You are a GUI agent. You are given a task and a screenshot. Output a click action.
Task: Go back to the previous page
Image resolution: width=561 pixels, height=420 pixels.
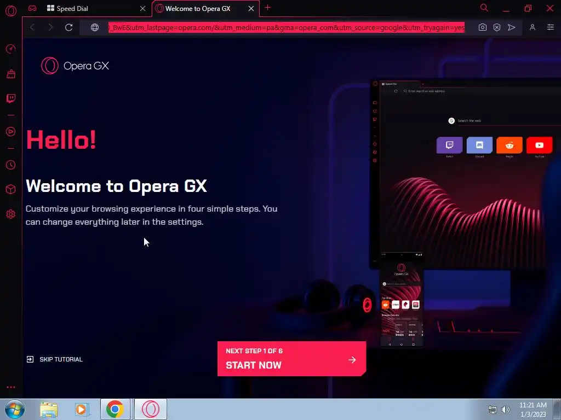[32, 27]
